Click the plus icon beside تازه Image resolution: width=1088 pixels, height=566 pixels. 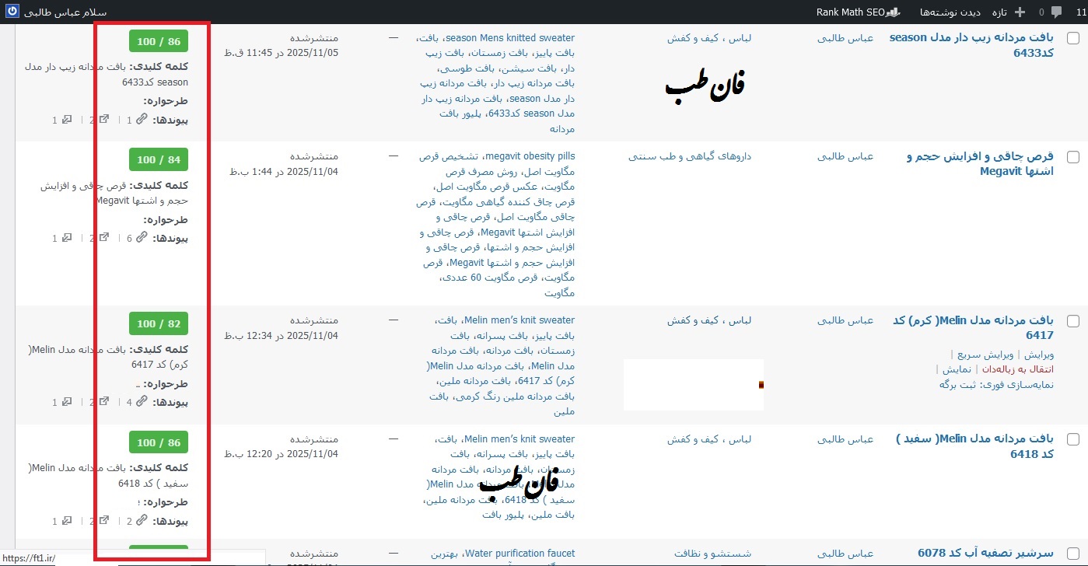1020,12
